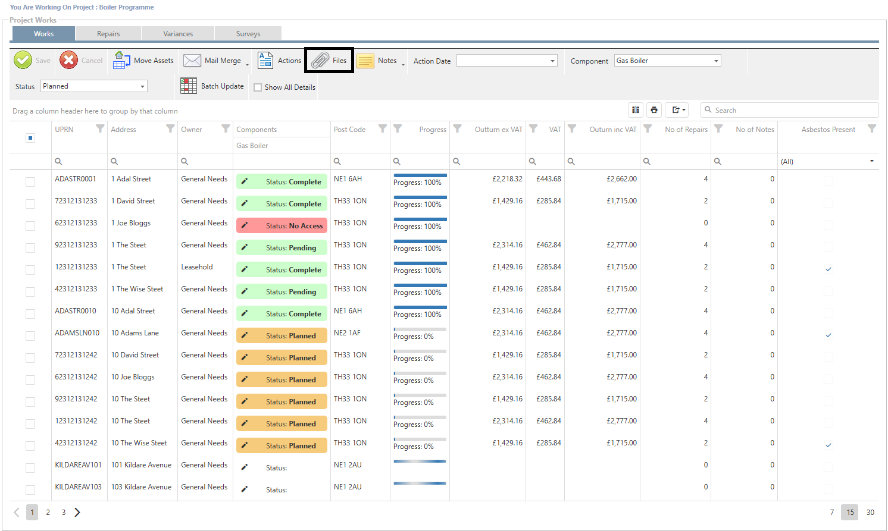The width and height of the screenshot is (888, 531).
Task: Click the Move Assets icon
Action: pos(121,61)
